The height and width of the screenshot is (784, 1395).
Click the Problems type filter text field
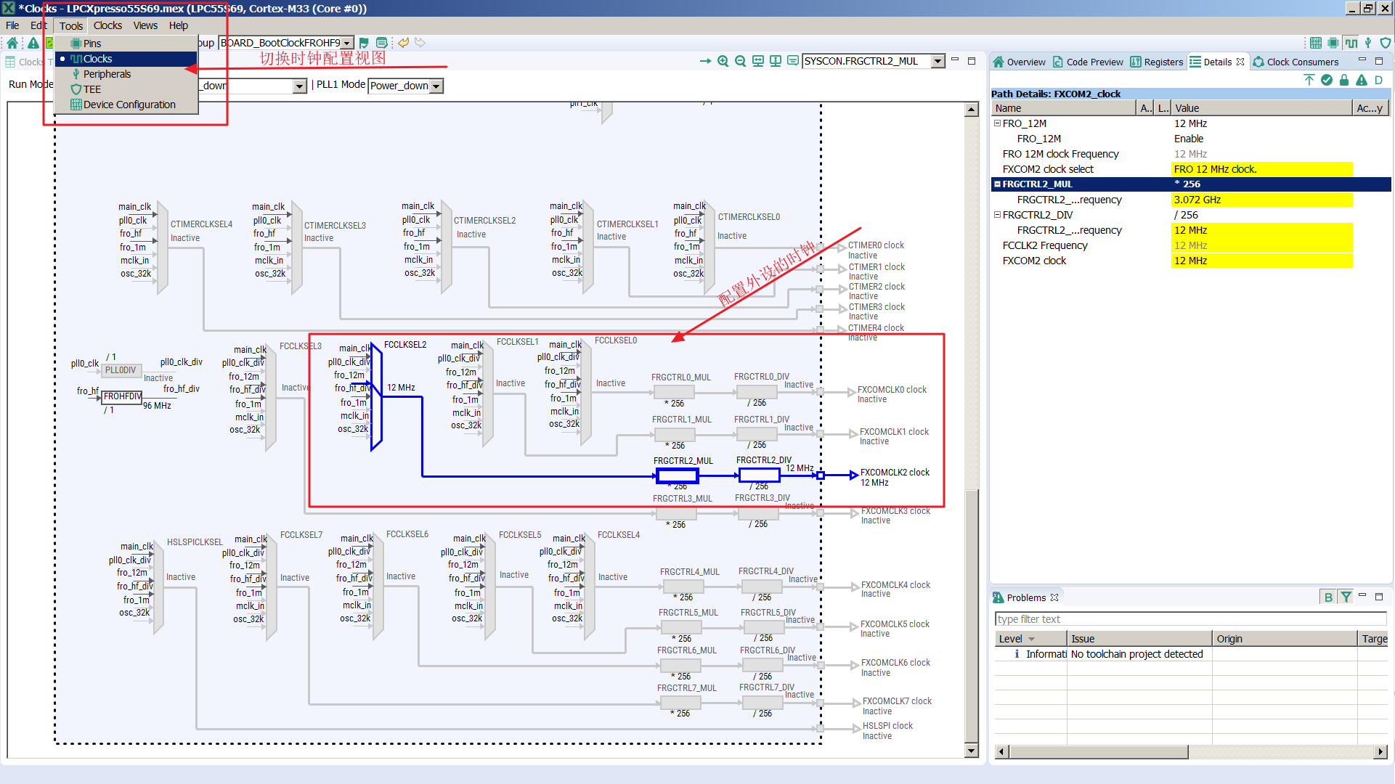1189,619
